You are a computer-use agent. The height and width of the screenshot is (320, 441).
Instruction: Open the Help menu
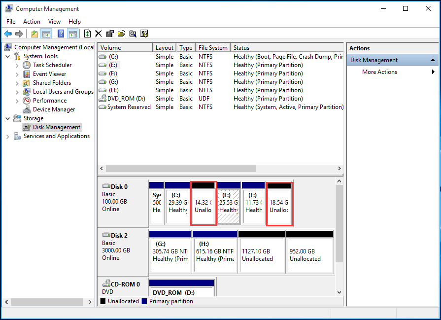(x=74, y=22)
